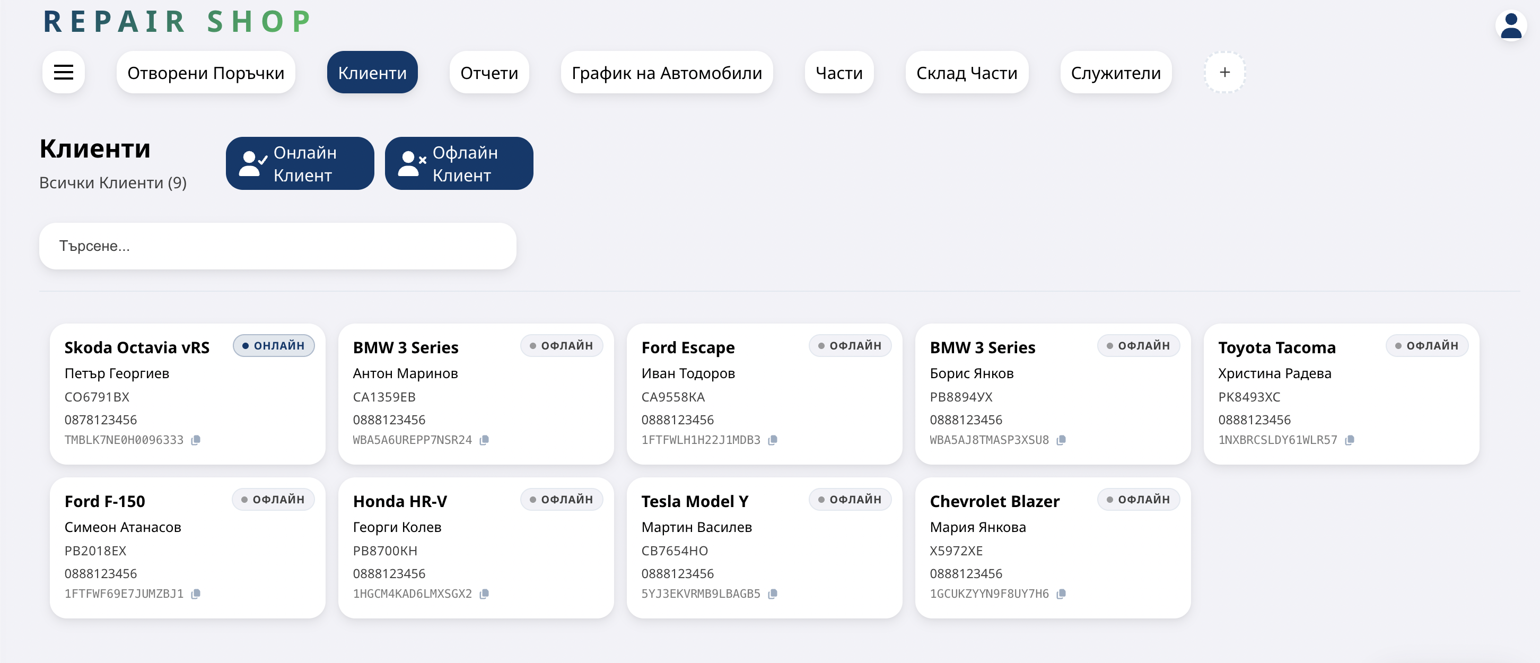
Task: Add an Онлайн Клиент
Action: click(x=300, y=164)
